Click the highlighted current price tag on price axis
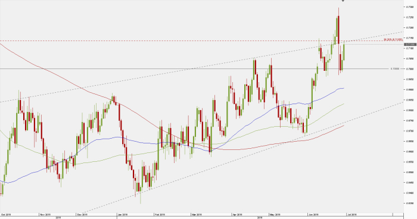417x219 pixels. 410,45
